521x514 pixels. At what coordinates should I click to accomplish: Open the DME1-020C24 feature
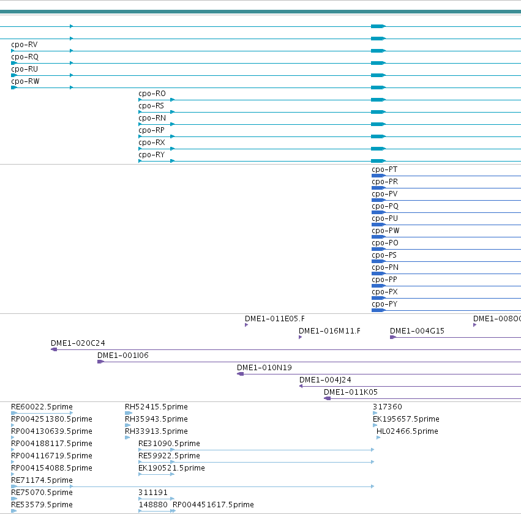[286, 349]
